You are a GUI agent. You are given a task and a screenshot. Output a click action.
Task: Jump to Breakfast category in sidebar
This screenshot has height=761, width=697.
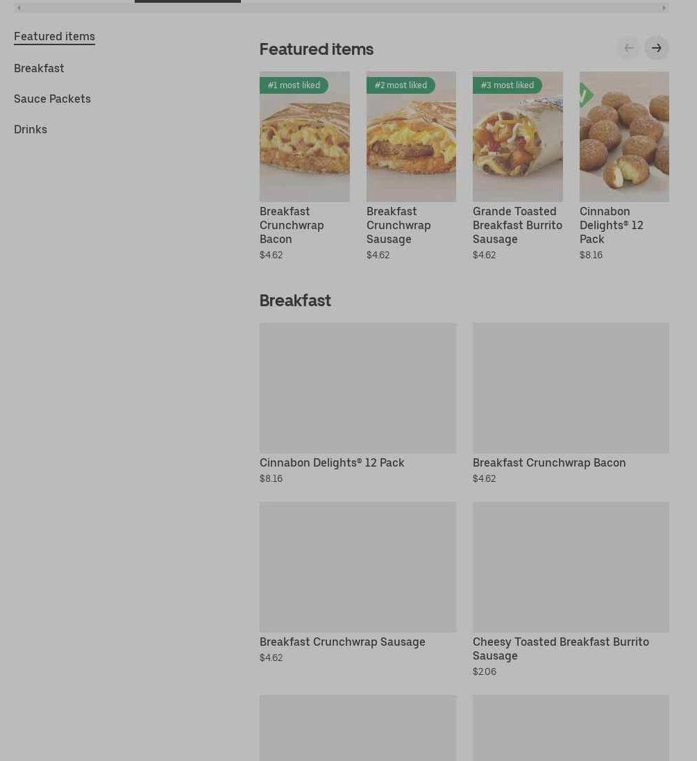click(x=39, y=69)
